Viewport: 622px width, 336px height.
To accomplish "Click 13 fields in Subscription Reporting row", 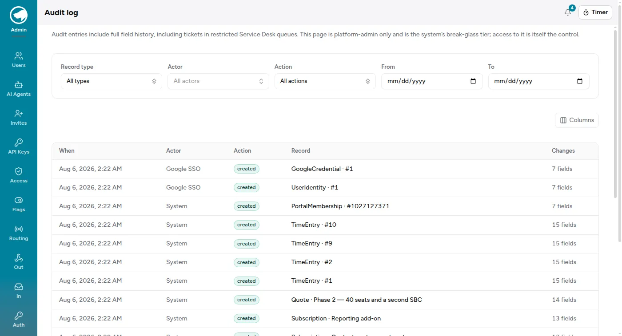I will tap(564, 319).
